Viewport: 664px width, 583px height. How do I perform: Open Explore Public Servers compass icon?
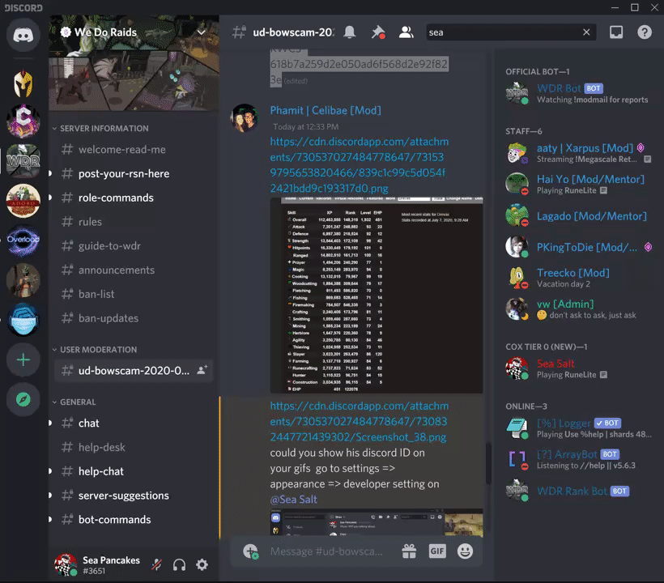(23, 399)
